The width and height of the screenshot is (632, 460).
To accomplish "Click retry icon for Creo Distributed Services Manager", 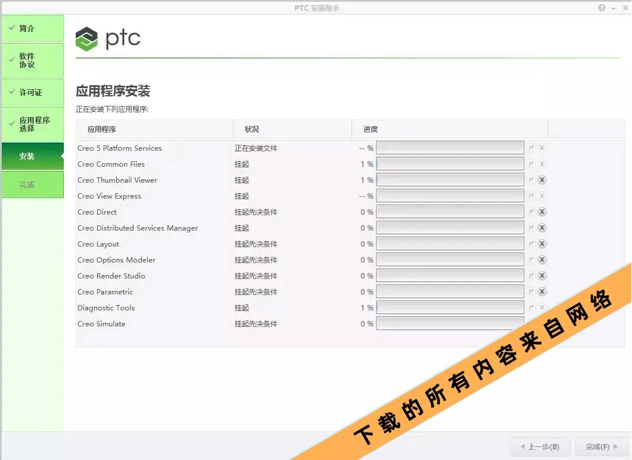I will pyautogui.click(x=531, y=228).
